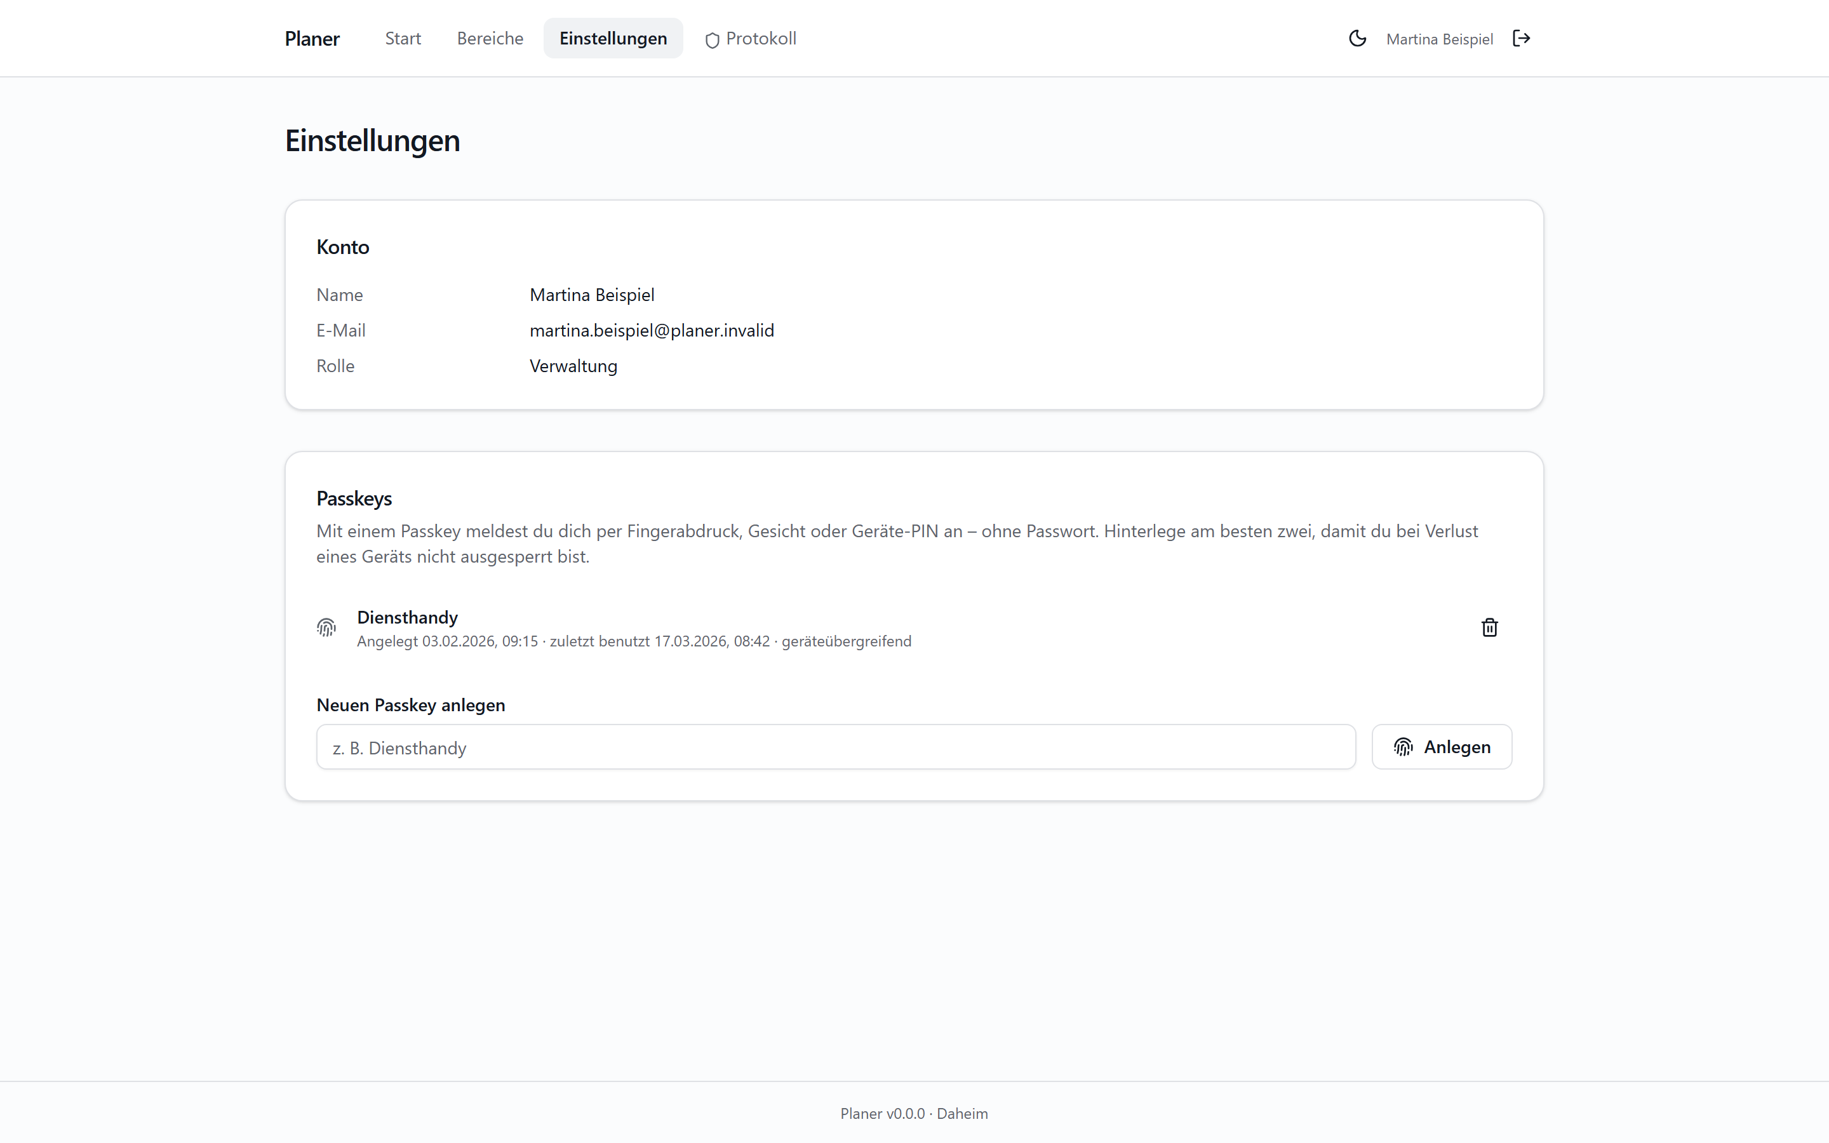
Task: Click the Martina Beispiel user name in header
Action: click(1440, 39)
